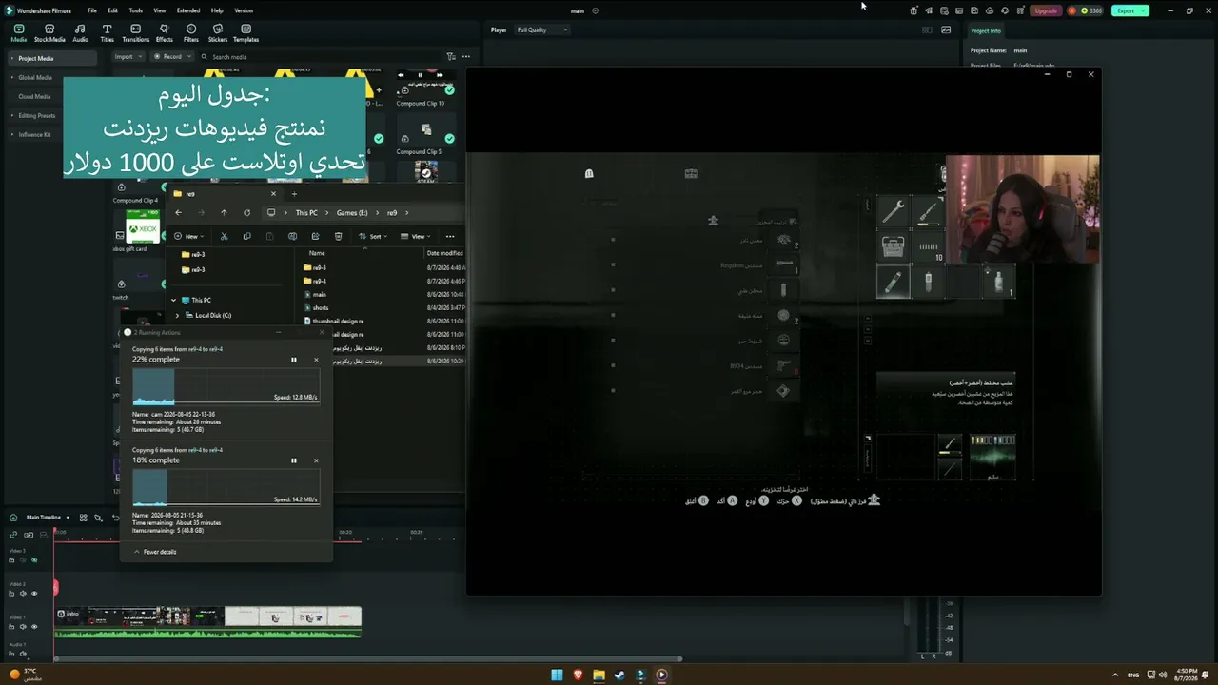Viewport: 1218px width, 685px height.
Task: Click the Rename icon in File Explorer
Action: [292, 236]
